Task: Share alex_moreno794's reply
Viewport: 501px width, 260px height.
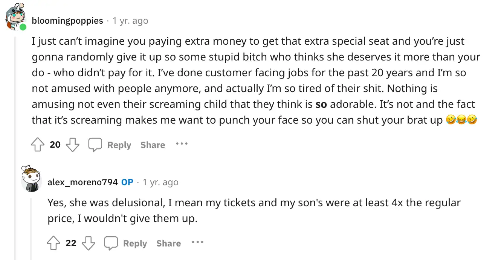Action: pos(168,243)
